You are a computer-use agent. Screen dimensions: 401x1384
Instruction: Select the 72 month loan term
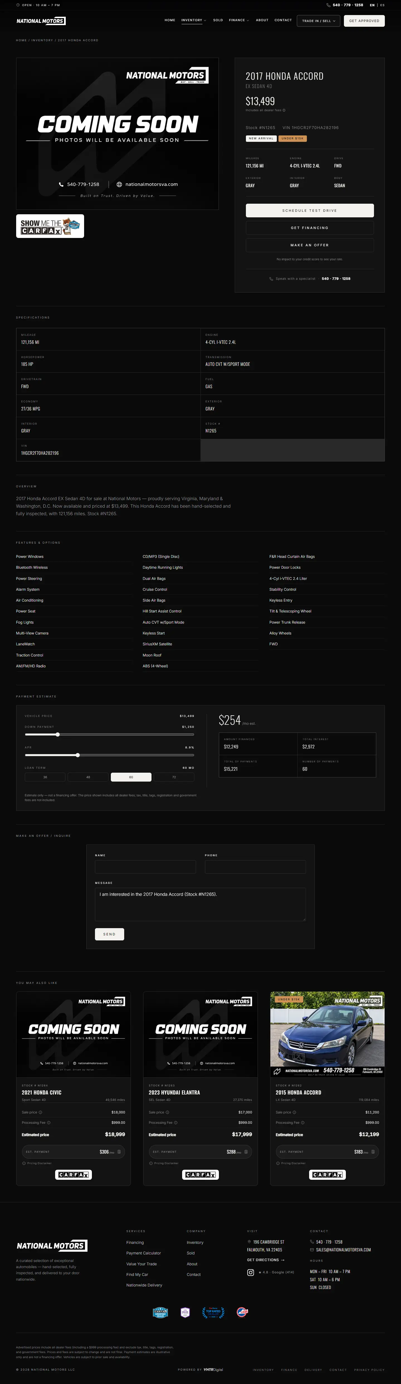(x=174, y=777)
